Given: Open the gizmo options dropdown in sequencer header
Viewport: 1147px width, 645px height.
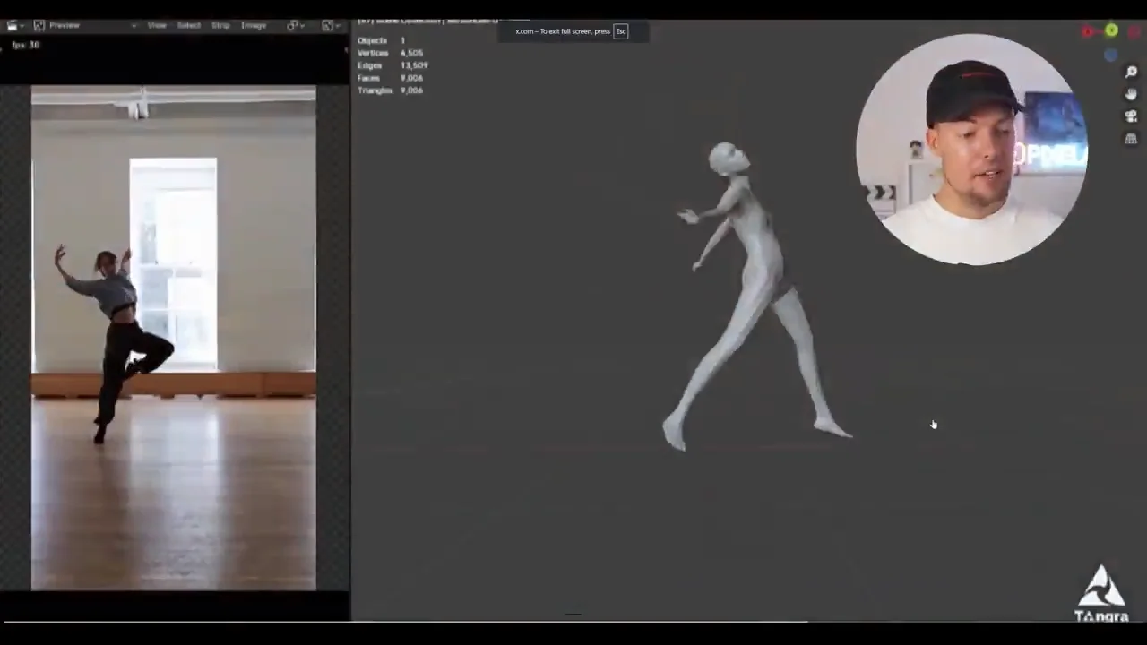Looking at the screenshot, I should 296,25.
